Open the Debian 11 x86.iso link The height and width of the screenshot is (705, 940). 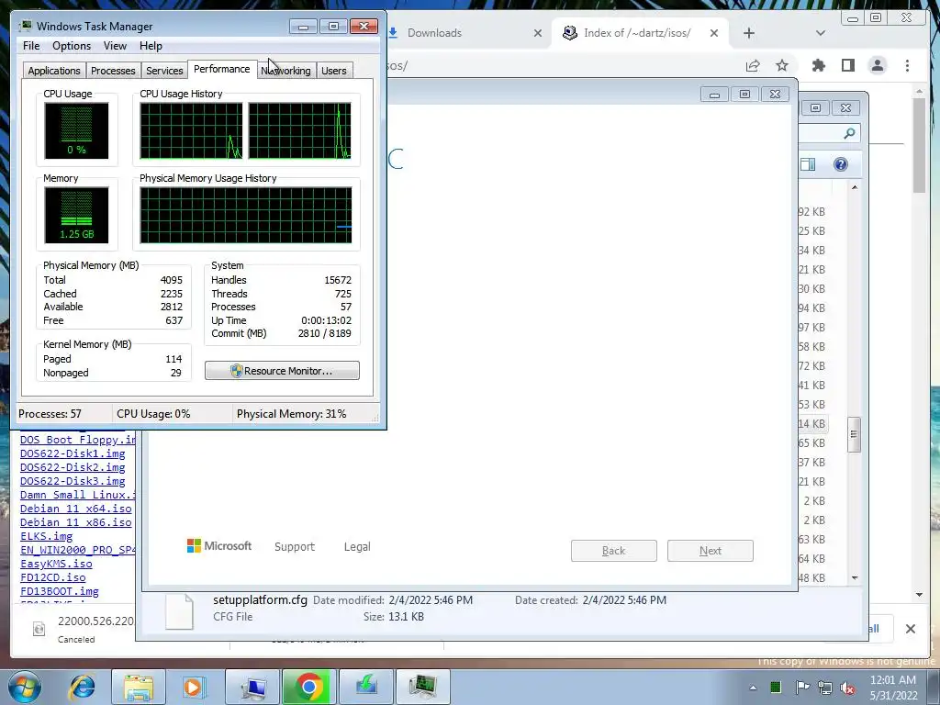pos(75,522)
